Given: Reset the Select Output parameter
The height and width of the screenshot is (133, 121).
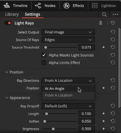Looking at the screenshot, I should pos(113,32).
